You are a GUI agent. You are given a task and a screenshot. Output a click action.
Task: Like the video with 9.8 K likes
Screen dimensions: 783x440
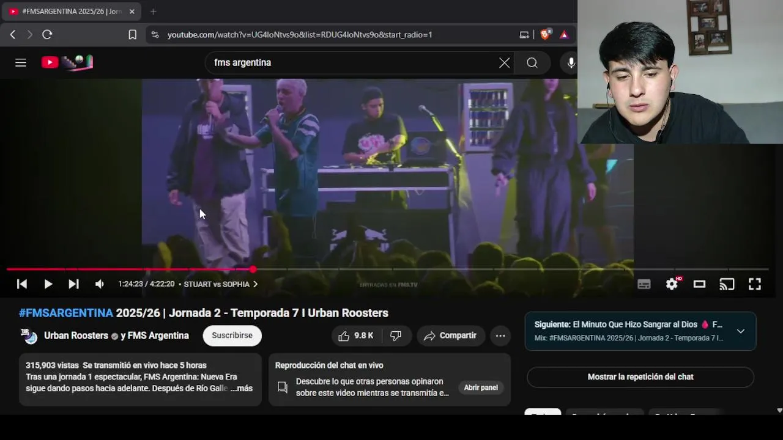coord(355,335)
